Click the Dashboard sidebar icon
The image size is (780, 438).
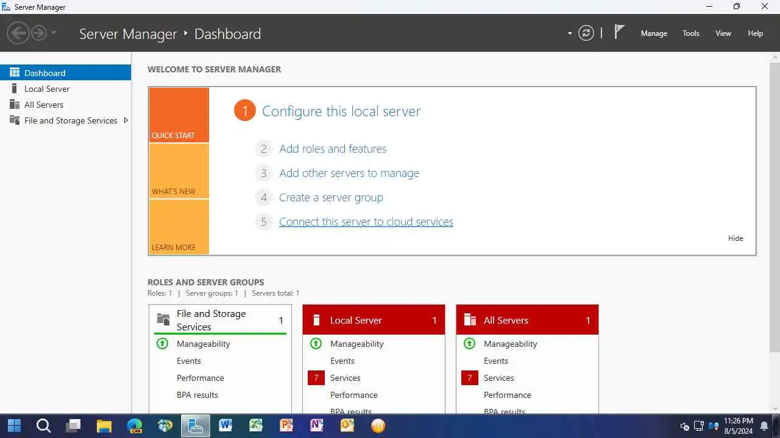click(x=15, y=72)
